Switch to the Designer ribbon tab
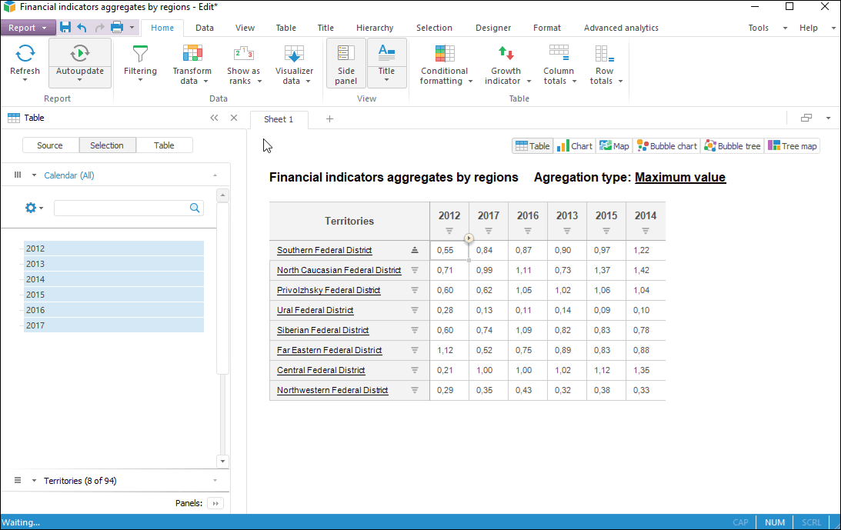 point(492,28)
